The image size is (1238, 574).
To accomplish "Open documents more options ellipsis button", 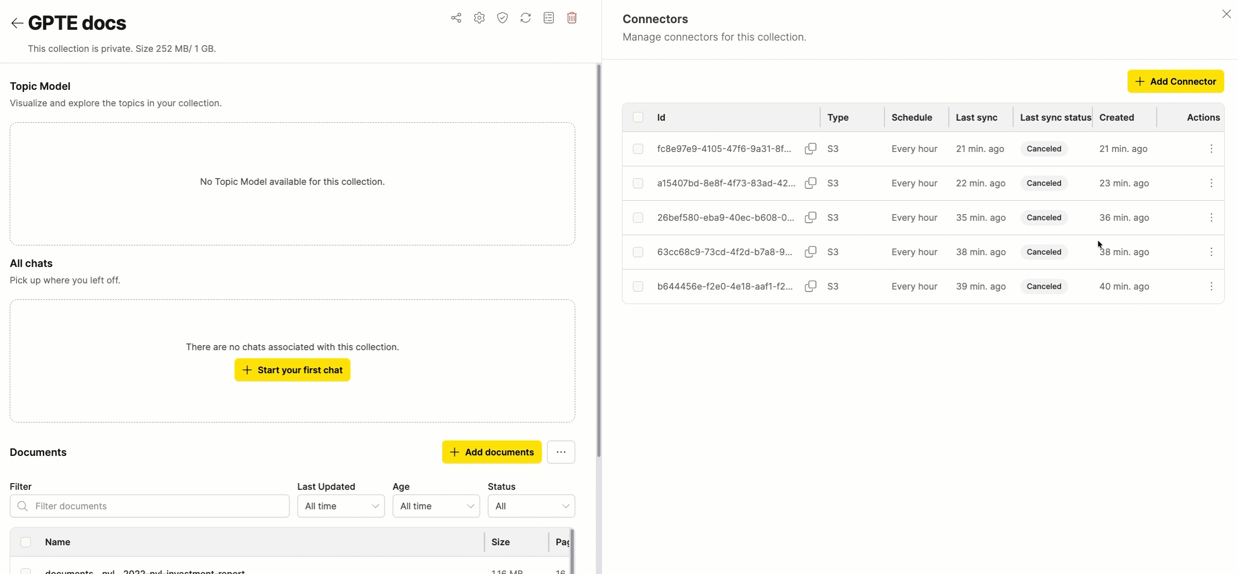I will tap(561, 452).
